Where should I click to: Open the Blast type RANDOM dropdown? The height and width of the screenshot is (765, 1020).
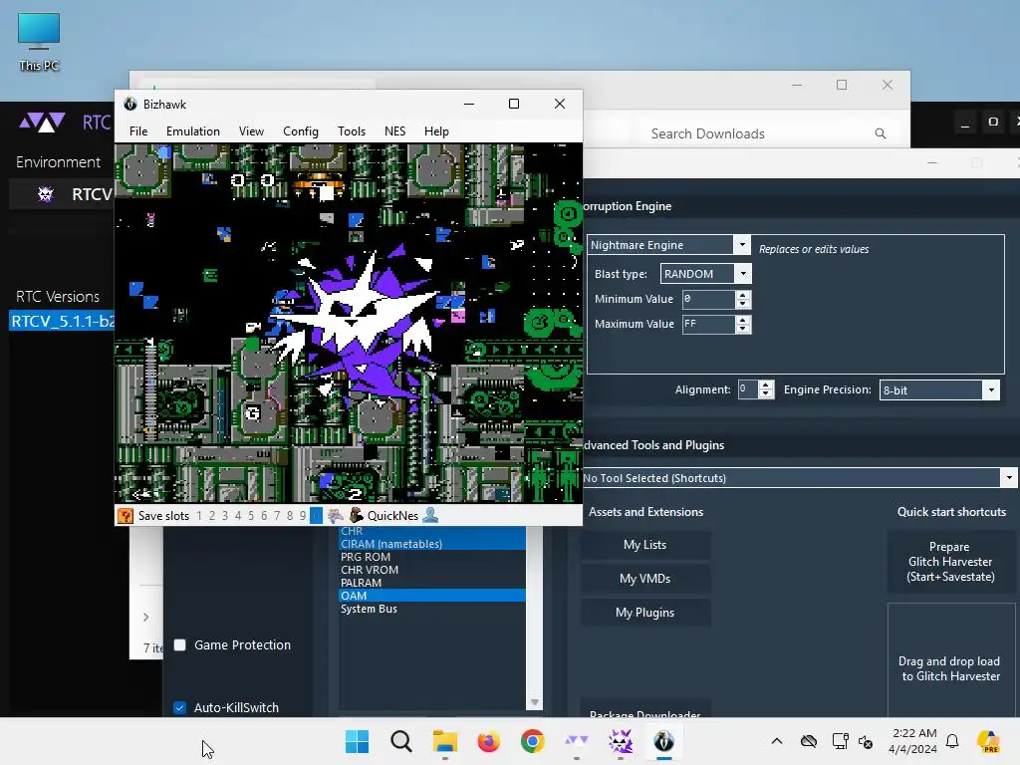(743, 274)
